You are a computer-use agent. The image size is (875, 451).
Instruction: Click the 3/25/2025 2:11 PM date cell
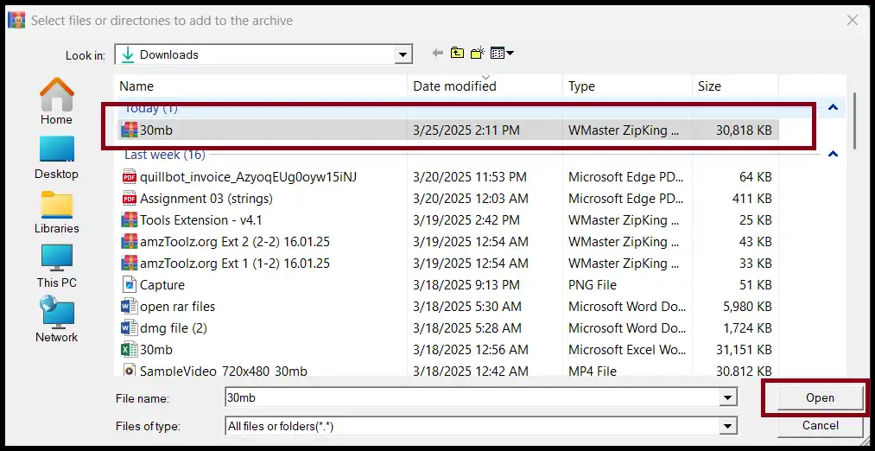pyautogui.click(x=466, y=130)
